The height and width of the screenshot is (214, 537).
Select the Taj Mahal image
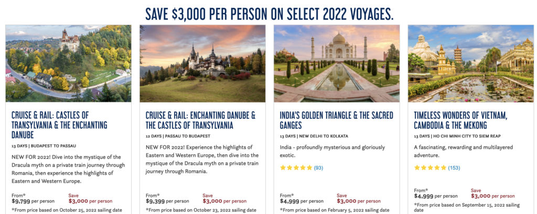point(337,63)
